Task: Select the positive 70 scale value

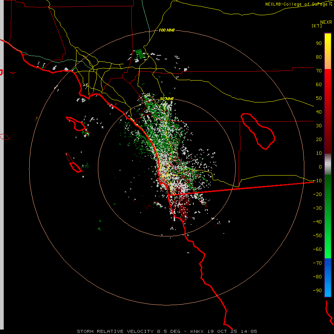Action: tap(319, 71)
